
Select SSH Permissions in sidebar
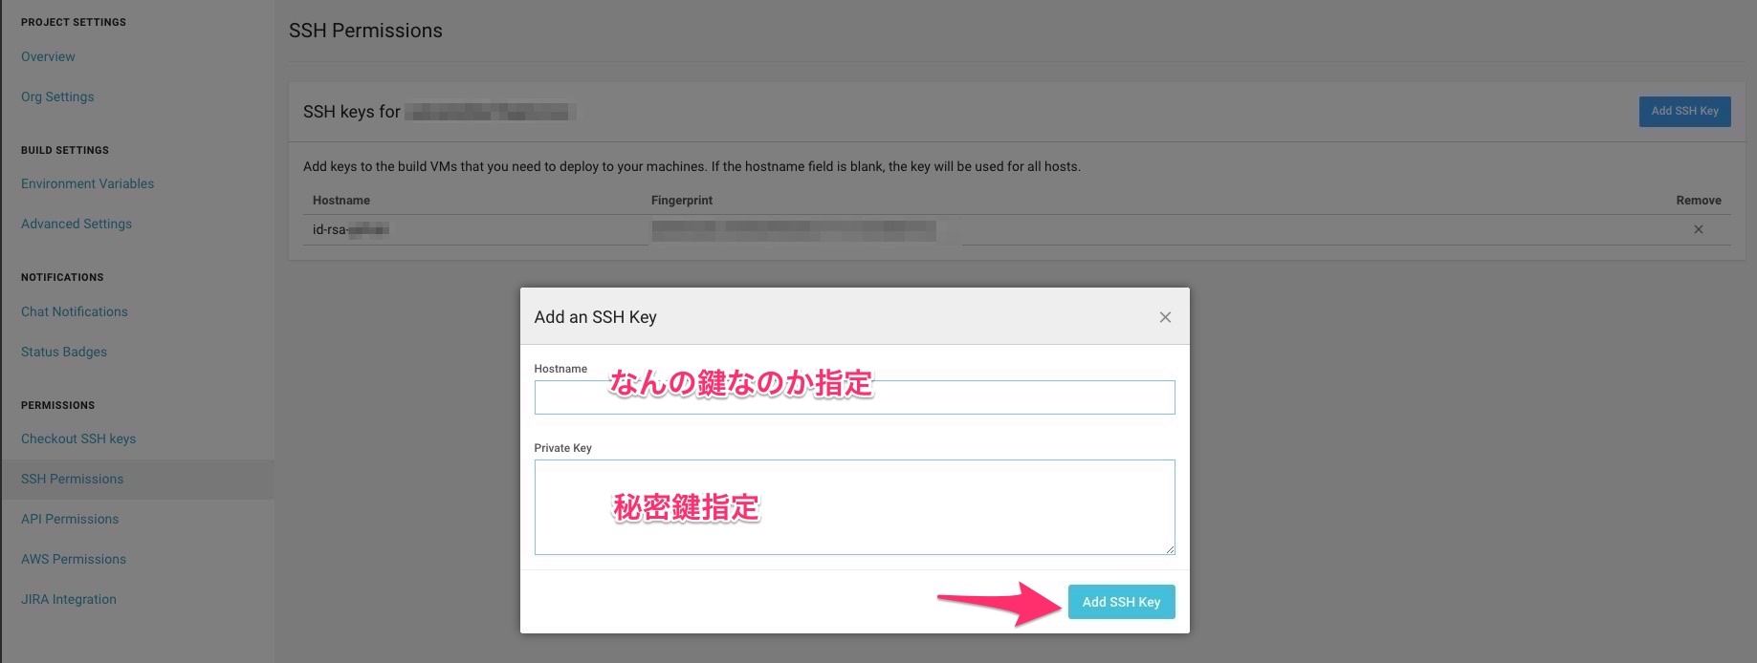[x=72, y=479]
